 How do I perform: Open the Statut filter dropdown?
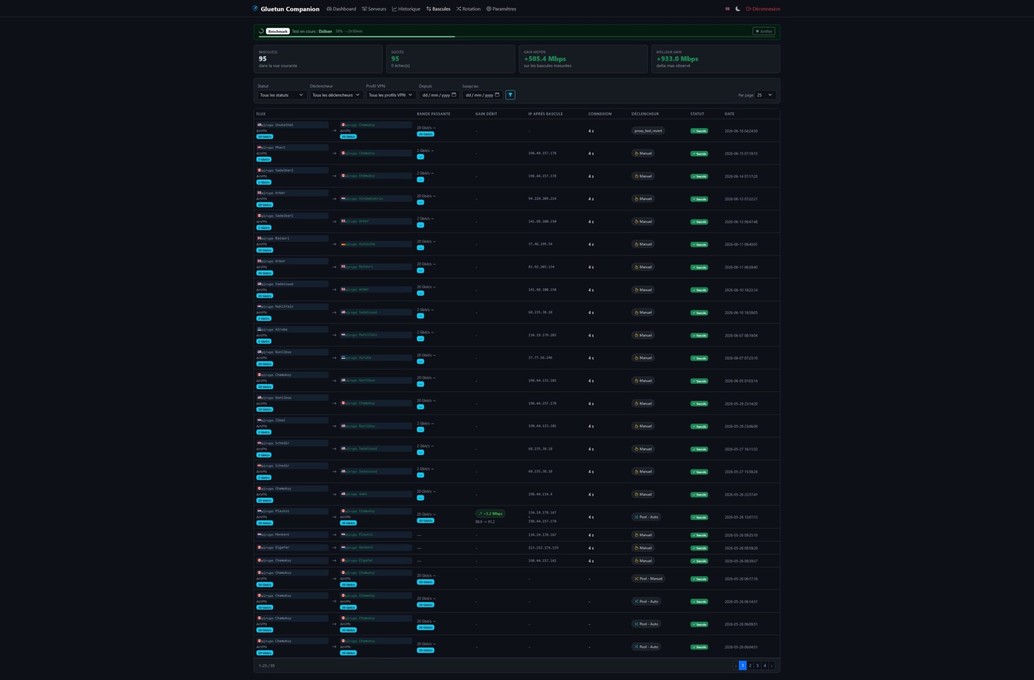282,95
